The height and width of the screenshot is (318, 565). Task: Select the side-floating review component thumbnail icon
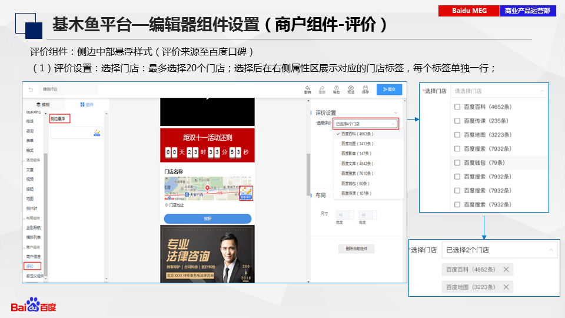coord(97,133)
